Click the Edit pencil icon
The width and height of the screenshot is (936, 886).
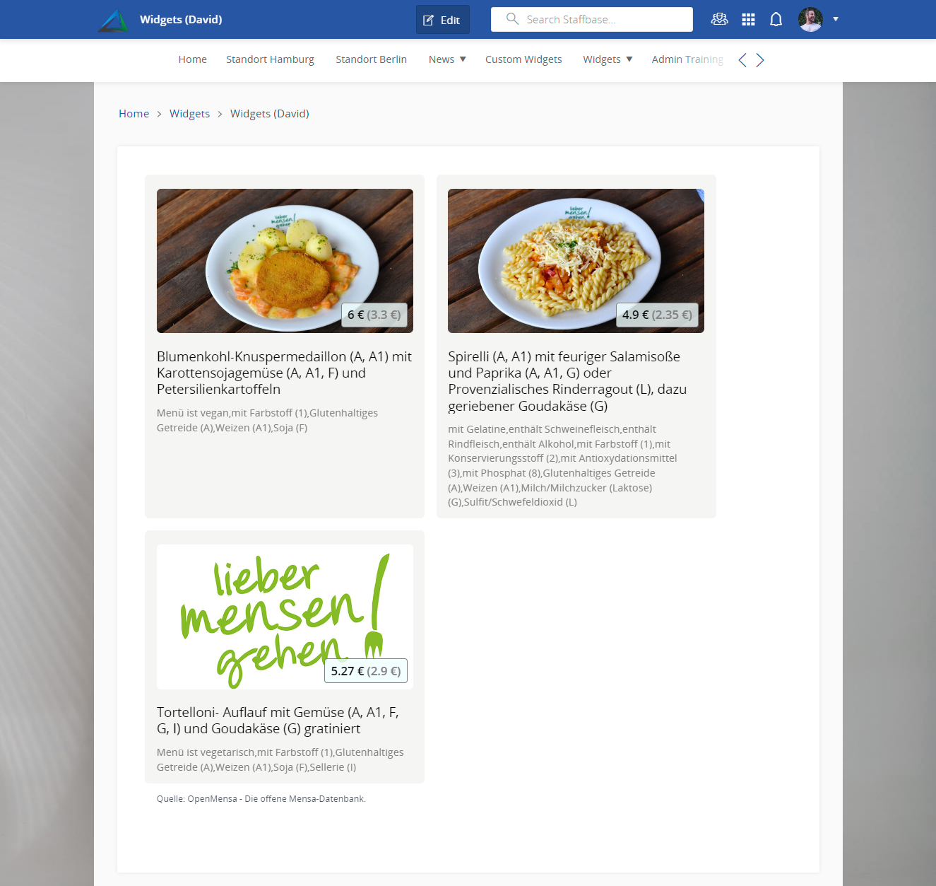pyautogui.click(x=429, y=19)
